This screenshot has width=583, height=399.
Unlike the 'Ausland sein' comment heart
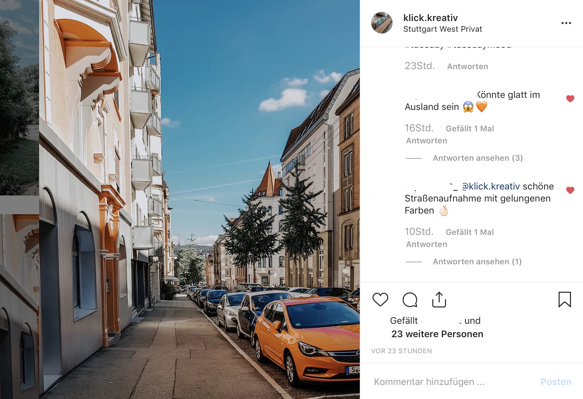click(570, 99)
